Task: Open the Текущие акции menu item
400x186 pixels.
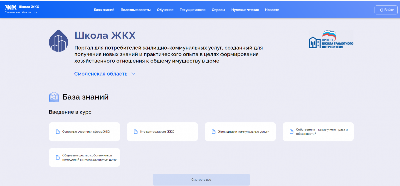Action: point(193,10)
